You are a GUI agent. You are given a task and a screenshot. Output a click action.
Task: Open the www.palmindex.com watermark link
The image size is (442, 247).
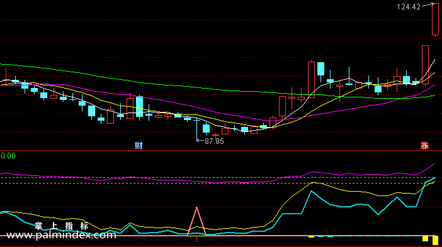pyautogui.click(x=61, y=235)
